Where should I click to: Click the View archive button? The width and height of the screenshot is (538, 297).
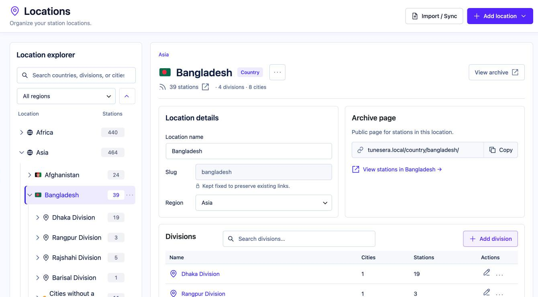tap(497, 72)
